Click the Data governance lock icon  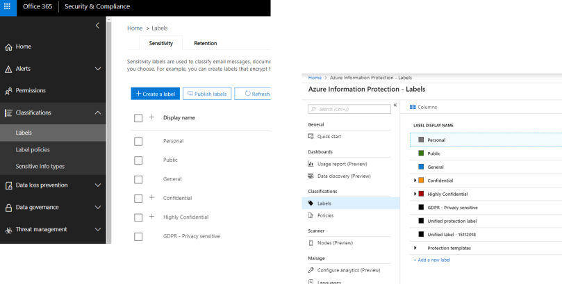tap(8, 208)
